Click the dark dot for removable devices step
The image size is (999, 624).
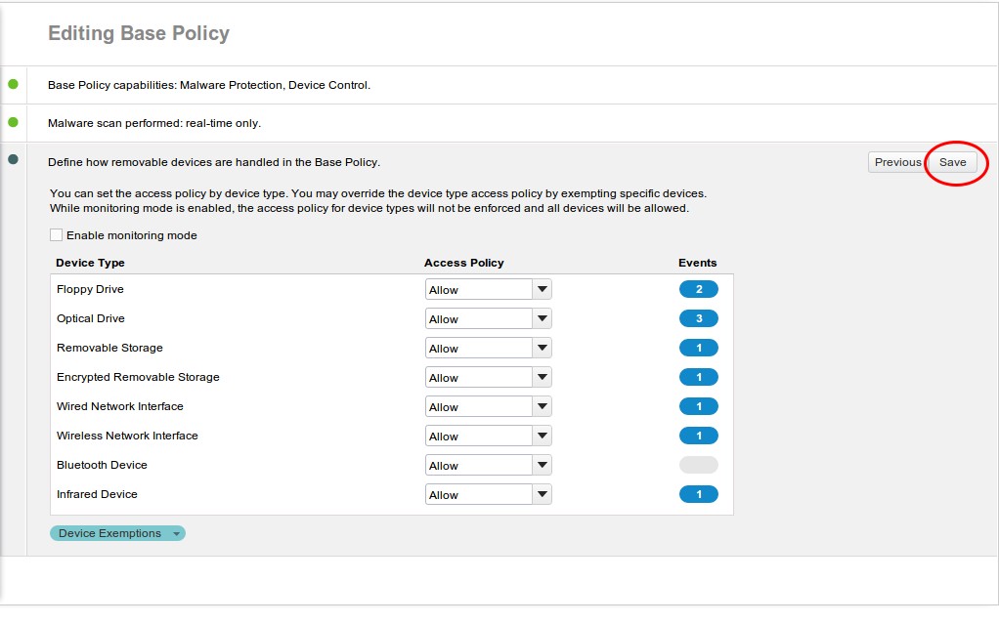pyautogui.click(x=13, y=159)
